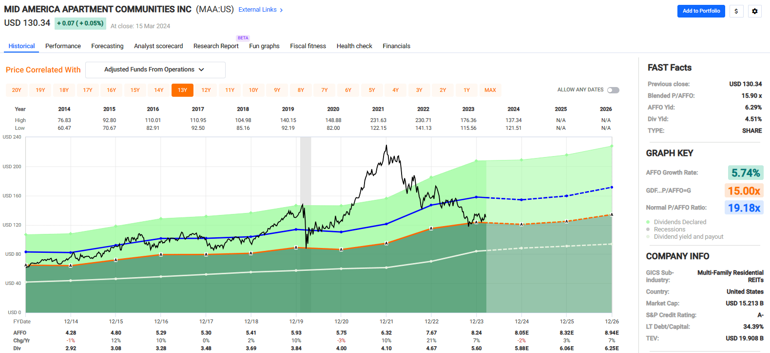Click the Div Yld value 4.51%
Screen dimensions: 770x353
(x=753, y=119)
